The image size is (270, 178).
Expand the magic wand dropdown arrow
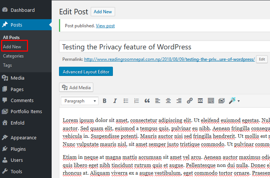point(239,101)
